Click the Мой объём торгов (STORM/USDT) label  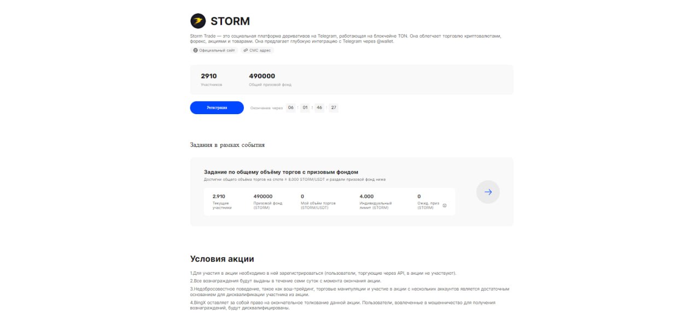coord(318,205)
